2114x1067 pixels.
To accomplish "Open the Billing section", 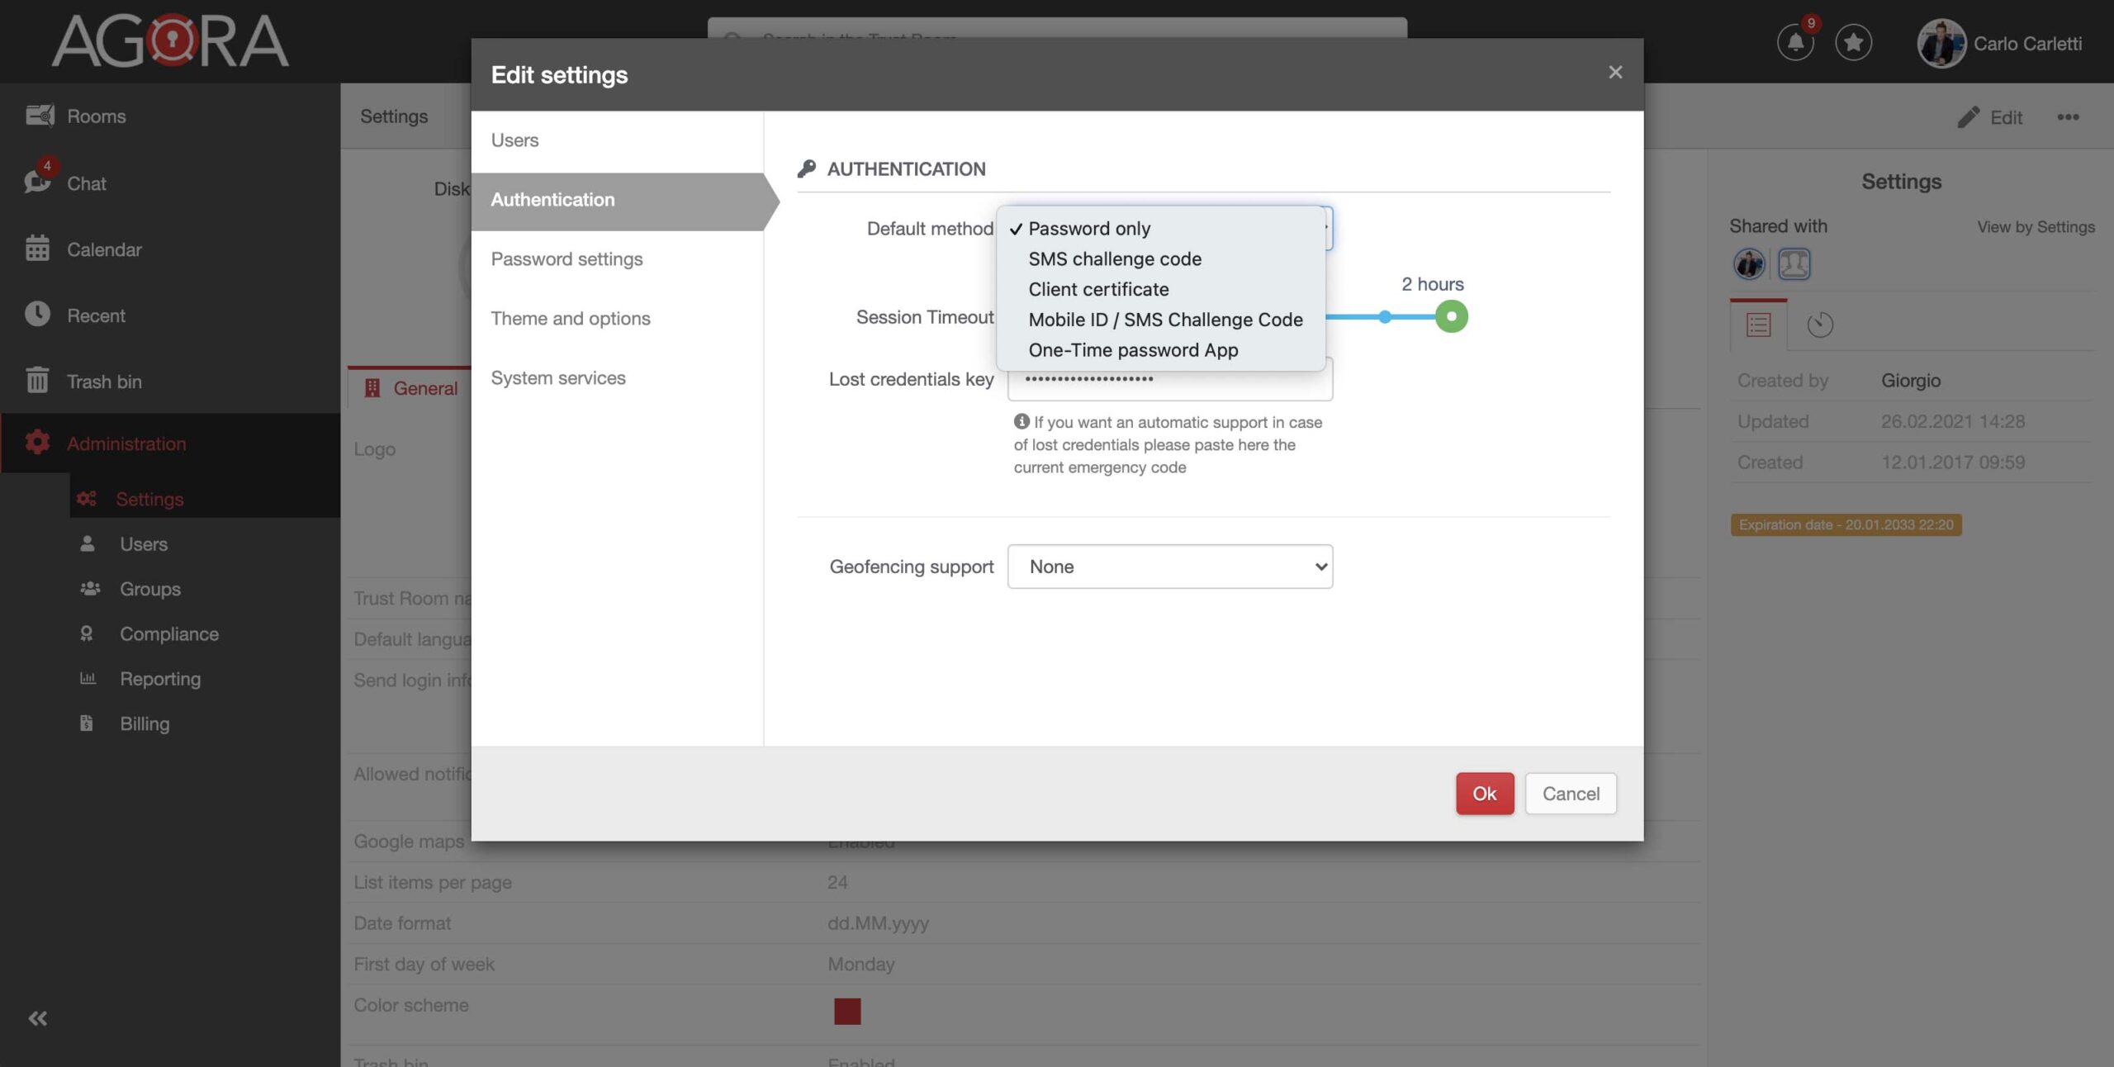I will point(145,723).
